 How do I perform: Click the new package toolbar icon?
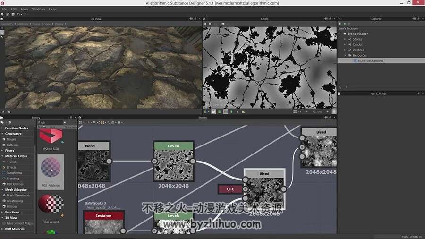(2, 14)
